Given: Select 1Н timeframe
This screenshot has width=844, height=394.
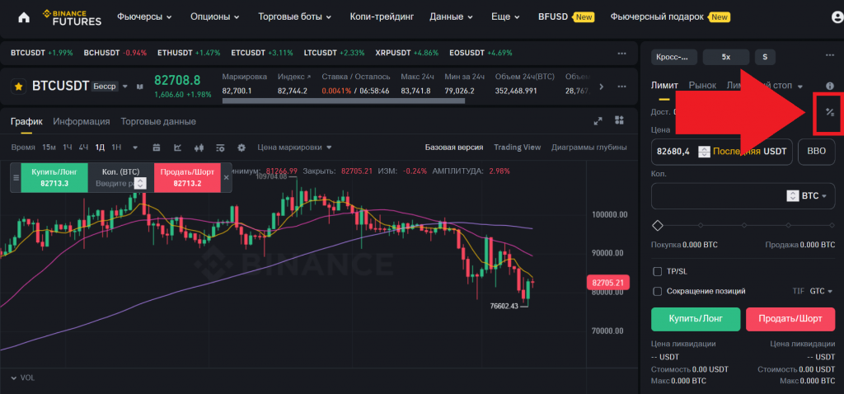Looking at the screenshot, I should (116, 148).
